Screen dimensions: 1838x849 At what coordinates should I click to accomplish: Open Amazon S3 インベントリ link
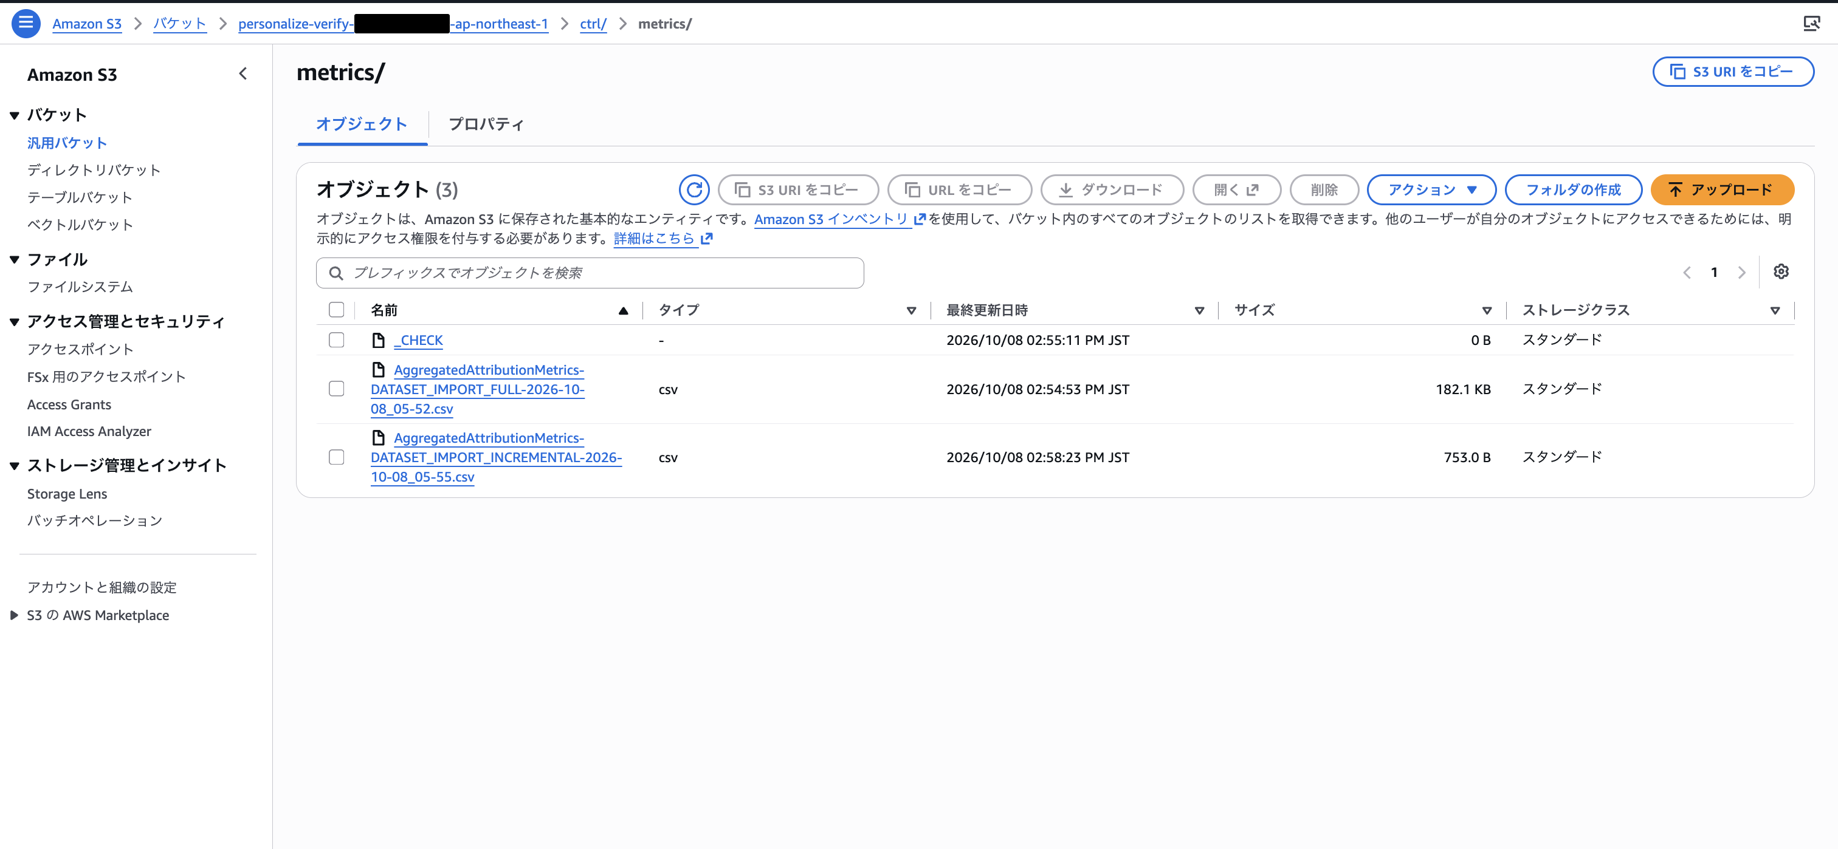[831, 220]
